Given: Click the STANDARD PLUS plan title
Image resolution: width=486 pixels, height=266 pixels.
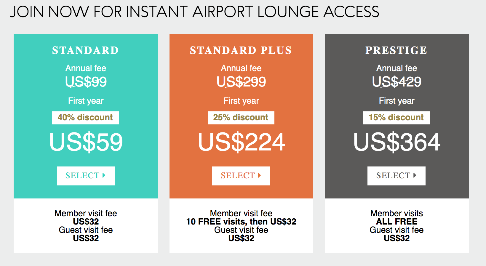Looking at the screenshot, I should pos(241,50).
